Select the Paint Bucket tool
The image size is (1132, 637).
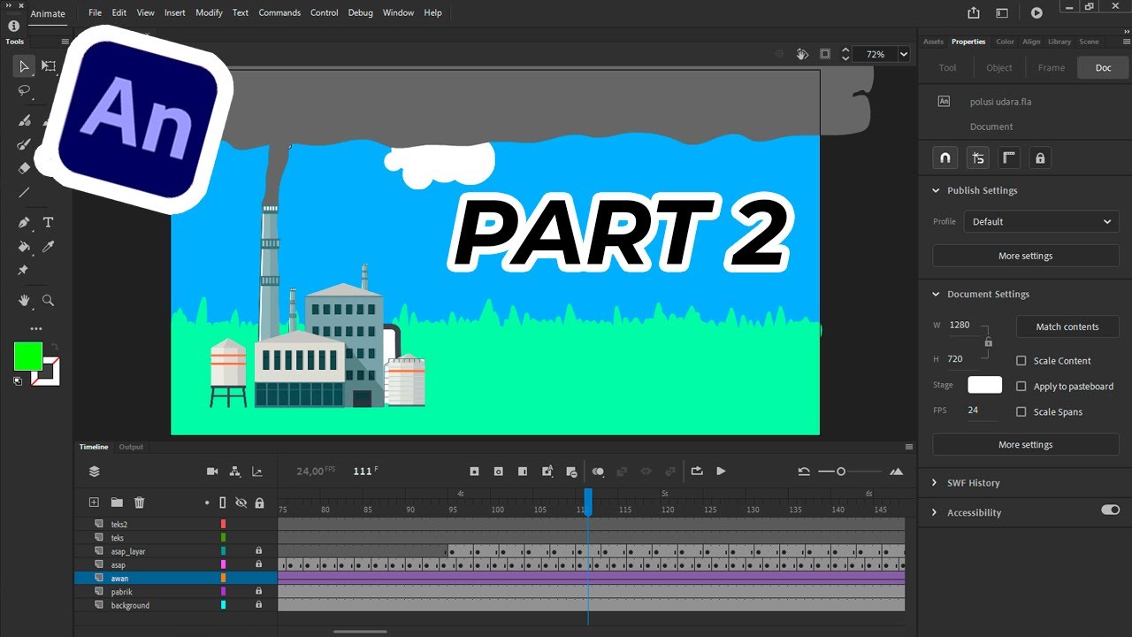pos(24,247)
